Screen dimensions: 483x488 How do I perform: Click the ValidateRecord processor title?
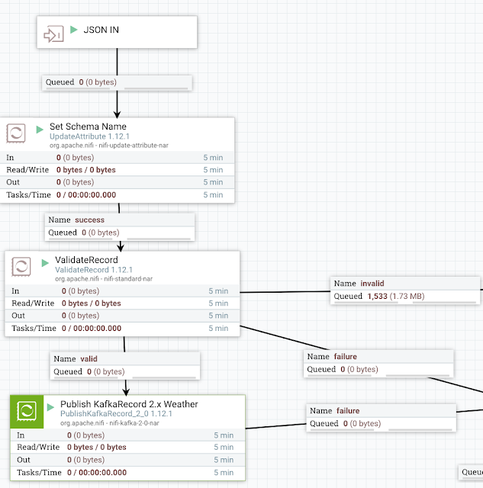86,261
